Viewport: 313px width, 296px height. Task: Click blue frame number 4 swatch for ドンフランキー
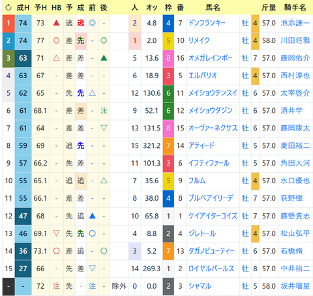168,23
